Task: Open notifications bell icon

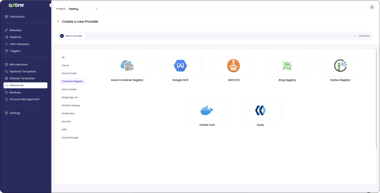Action: 372,7
